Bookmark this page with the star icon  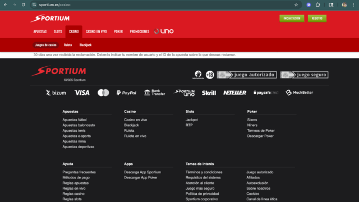(296, 5)
